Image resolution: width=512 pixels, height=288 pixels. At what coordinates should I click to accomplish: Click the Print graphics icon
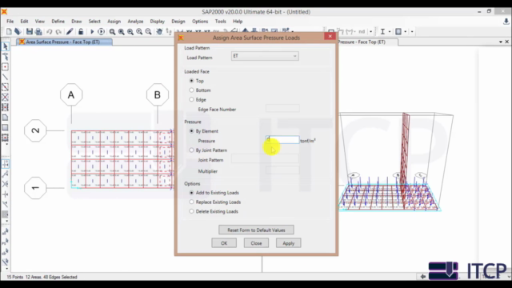click(38, 32)
